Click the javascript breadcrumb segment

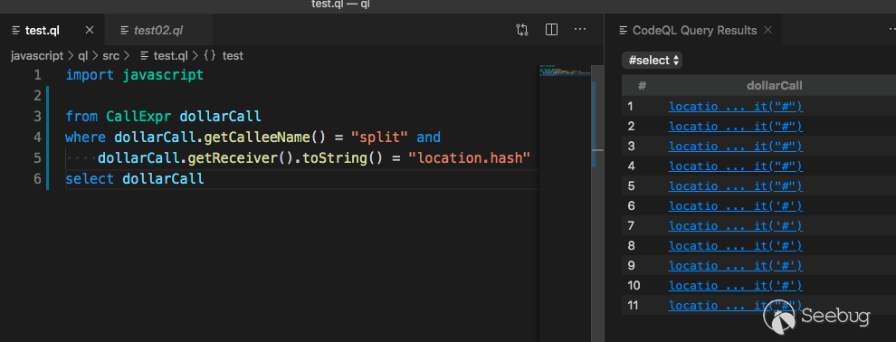point(37,56)
